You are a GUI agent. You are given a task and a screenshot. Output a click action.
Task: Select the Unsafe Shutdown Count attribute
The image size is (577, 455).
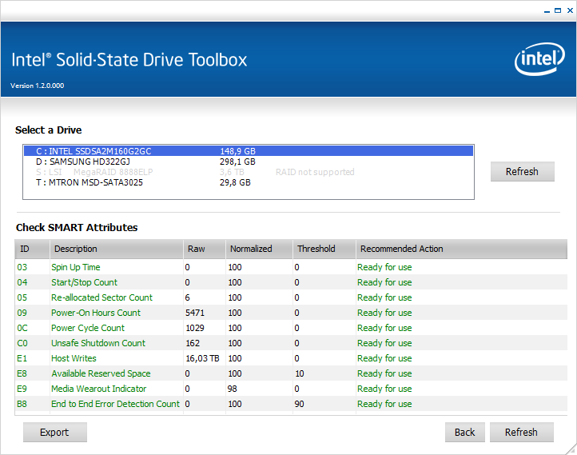291,343
